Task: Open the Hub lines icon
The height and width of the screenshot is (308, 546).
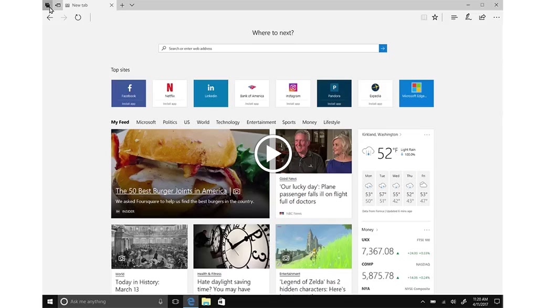Action: click(x=454, y=17)
